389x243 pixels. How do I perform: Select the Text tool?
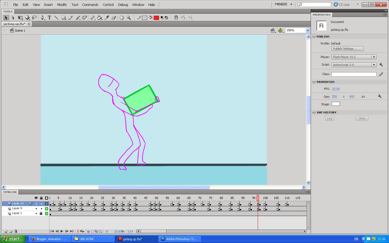49,18
